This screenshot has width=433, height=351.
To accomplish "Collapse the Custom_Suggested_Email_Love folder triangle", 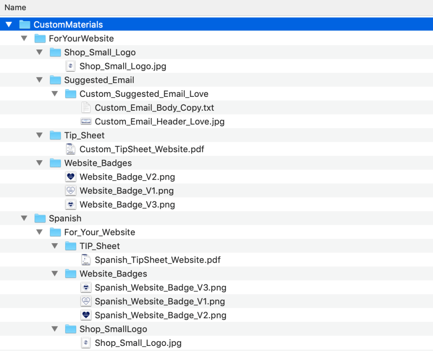I will [55, 94].
